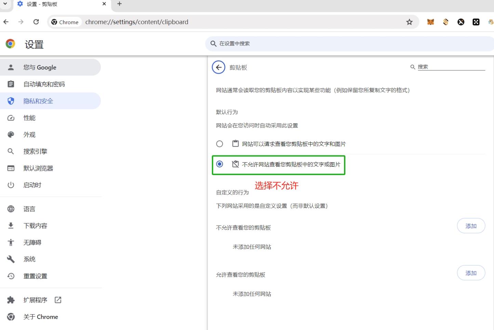
Task: Click the 搜索 field in clipboard panel
Action: click(x=451, y=67)
